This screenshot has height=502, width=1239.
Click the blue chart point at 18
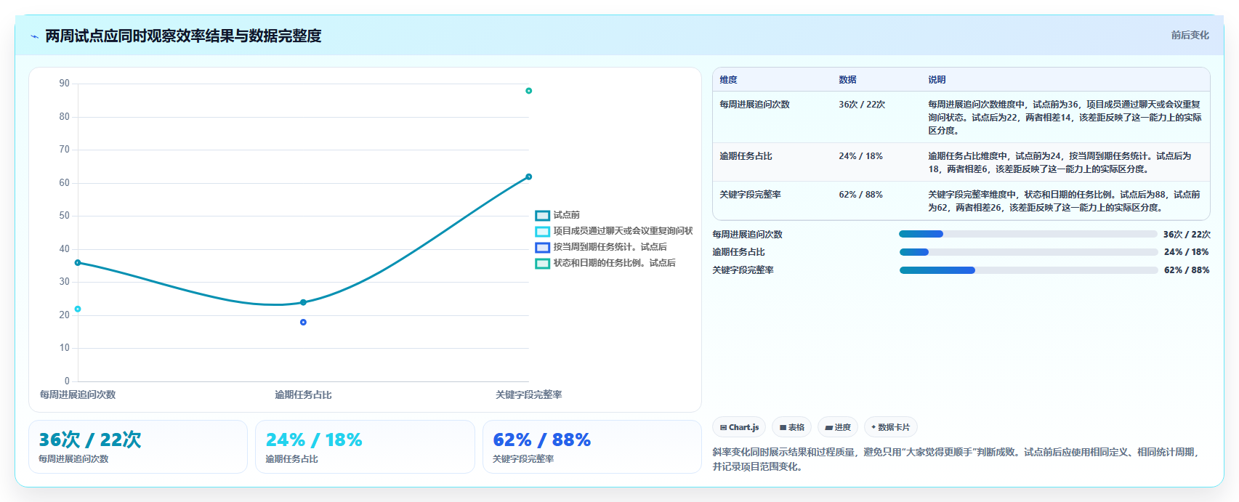coord(303,323)
